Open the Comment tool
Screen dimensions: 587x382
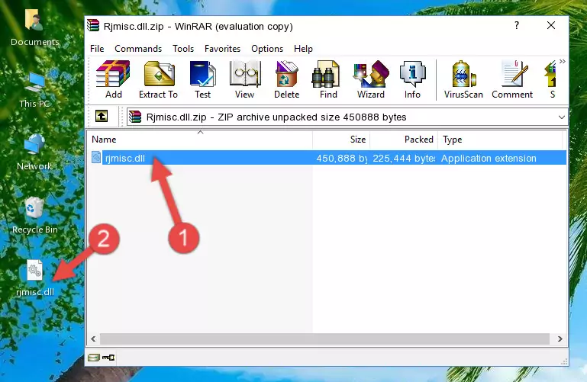click(x=512, y=79)
